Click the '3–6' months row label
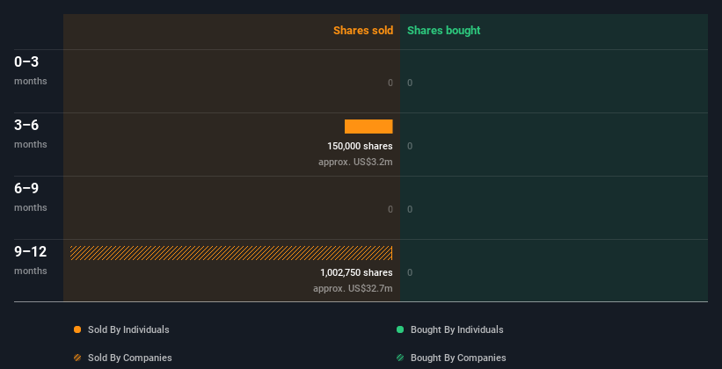The width and height of the screenshot is (722, 369). [x=26, y=125]
